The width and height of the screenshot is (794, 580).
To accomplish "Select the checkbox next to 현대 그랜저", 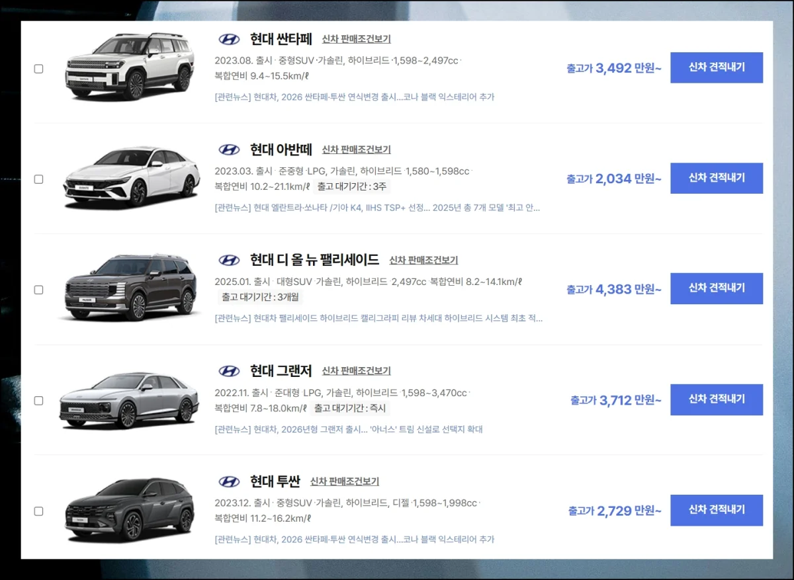I will point(38,401).
